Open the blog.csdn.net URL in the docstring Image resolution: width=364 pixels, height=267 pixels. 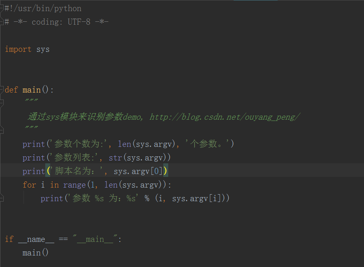point(225,117)
